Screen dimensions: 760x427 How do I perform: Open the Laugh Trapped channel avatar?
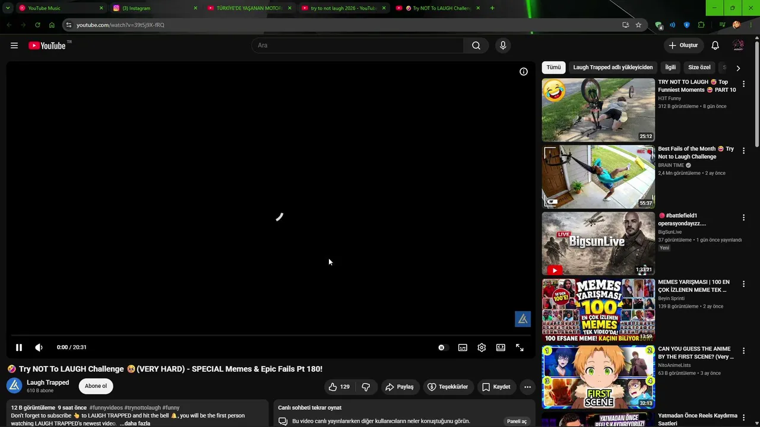click(14, 386)
